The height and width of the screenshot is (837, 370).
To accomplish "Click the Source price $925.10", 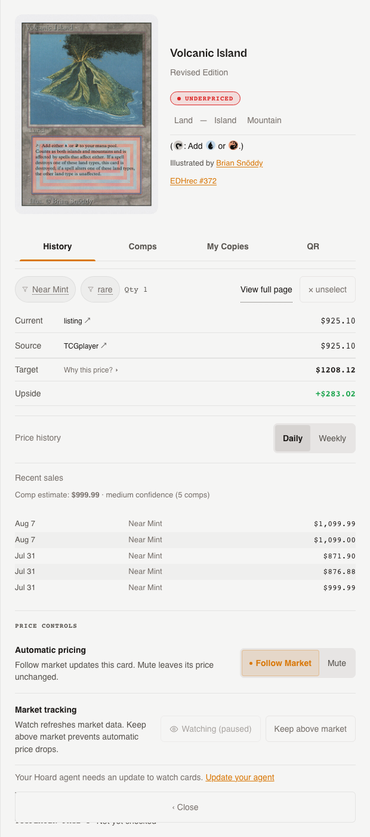I will pyautogui.click(x=338, y=346).
